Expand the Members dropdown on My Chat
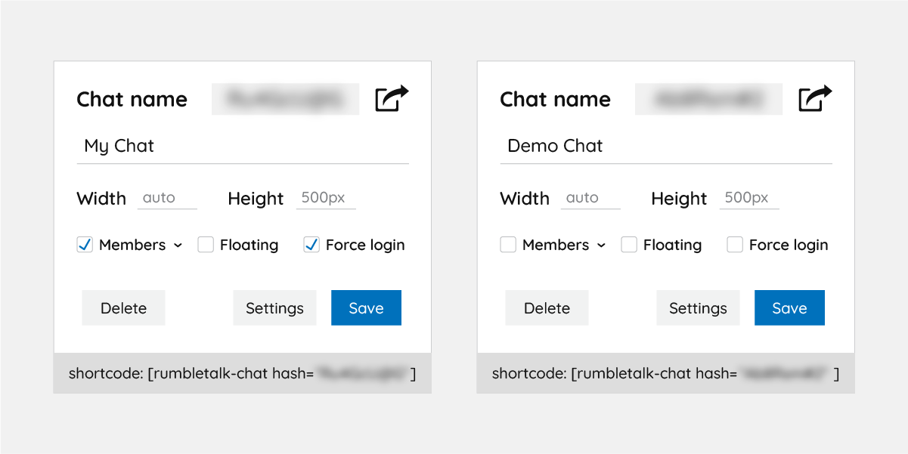Image resolution: width=908 pixels, height=454 pixels. click(x=178, y=245)
